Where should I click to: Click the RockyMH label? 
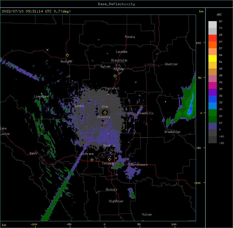tap(66, 61)
